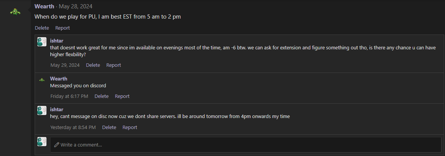Image resolution: width=445 pixels, height=156 pixels.
Task: Report Wearth's main profile post
Action: click(62, 28)
